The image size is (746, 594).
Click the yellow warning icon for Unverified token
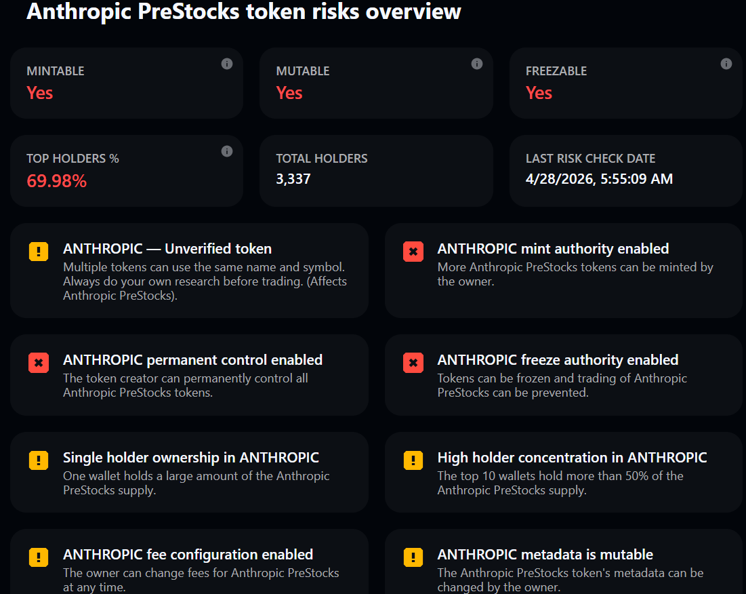(x=39, y=252)
